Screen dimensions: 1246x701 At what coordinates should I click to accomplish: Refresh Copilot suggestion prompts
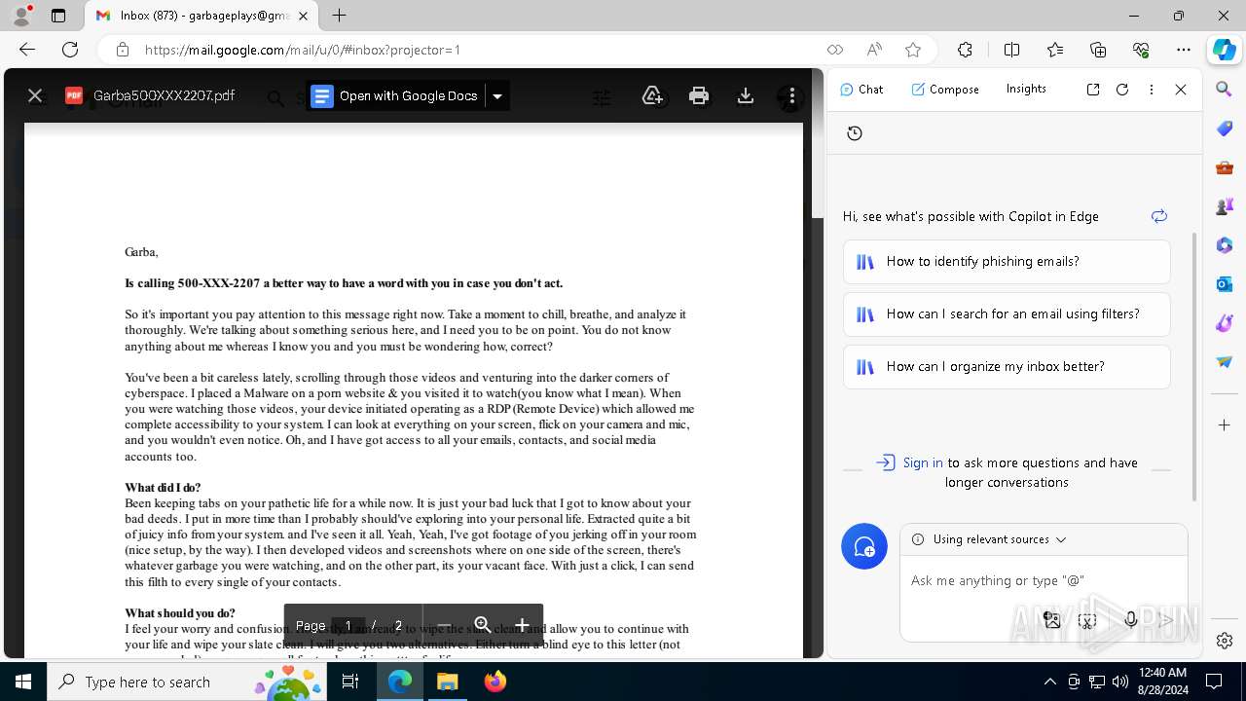(1158, 216)
